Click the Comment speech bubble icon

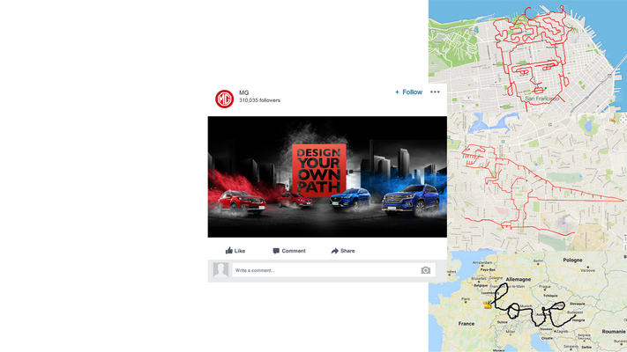tap(276, 251)
